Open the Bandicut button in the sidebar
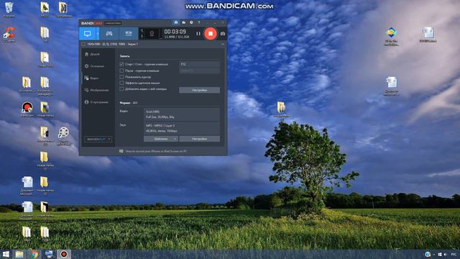Screen dimensions: 460x259 coord(98,139)
